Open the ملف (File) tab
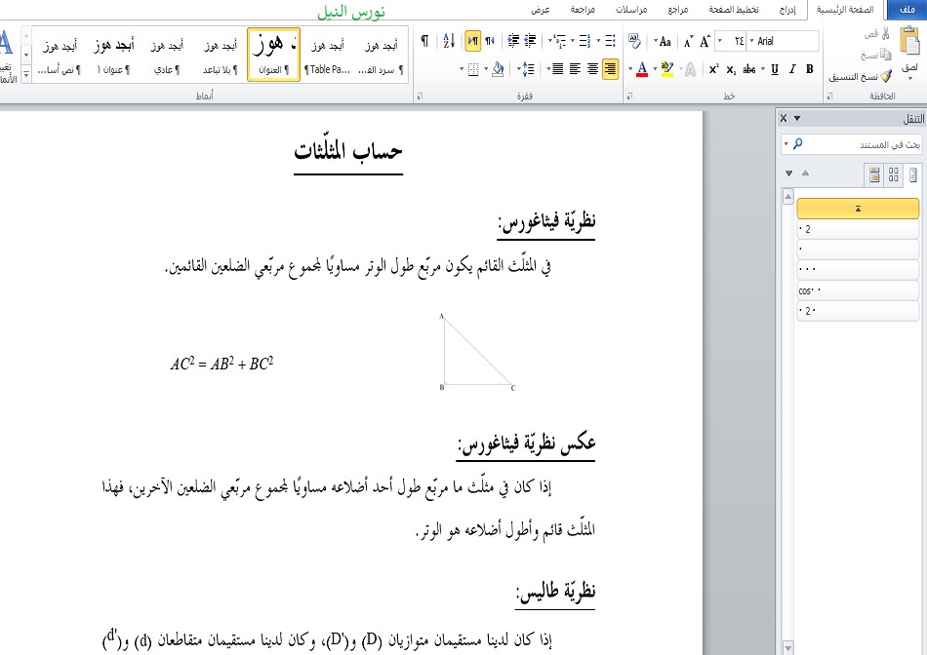927x655 pixels. [x=904, y=10]
